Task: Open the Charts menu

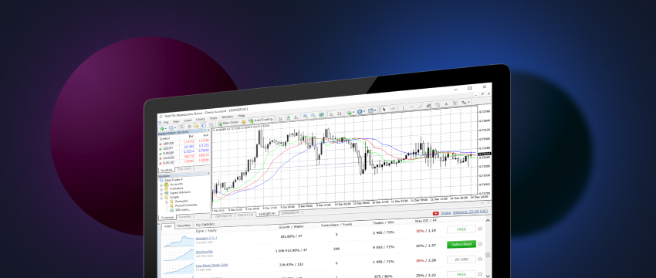Action: pos(201,120)
